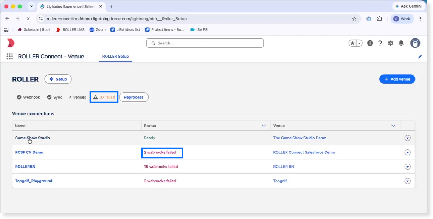Open row actions for RCSF CX Demo
The height and width of the screenshot is (219, 433).
coord(407,152)
